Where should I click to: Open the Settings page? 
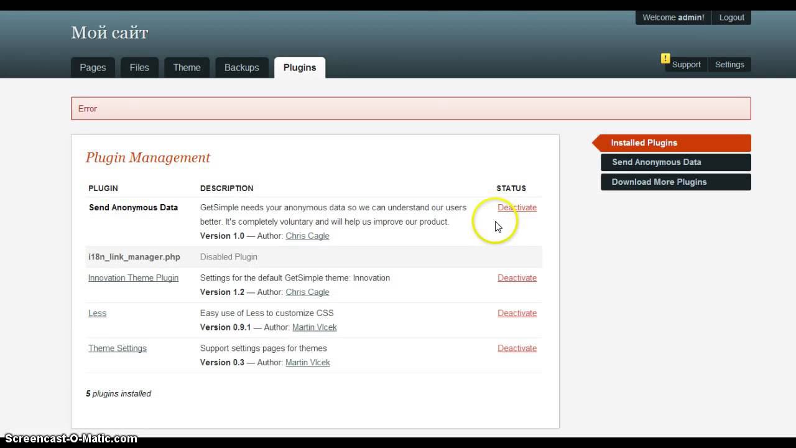point(729,65)
